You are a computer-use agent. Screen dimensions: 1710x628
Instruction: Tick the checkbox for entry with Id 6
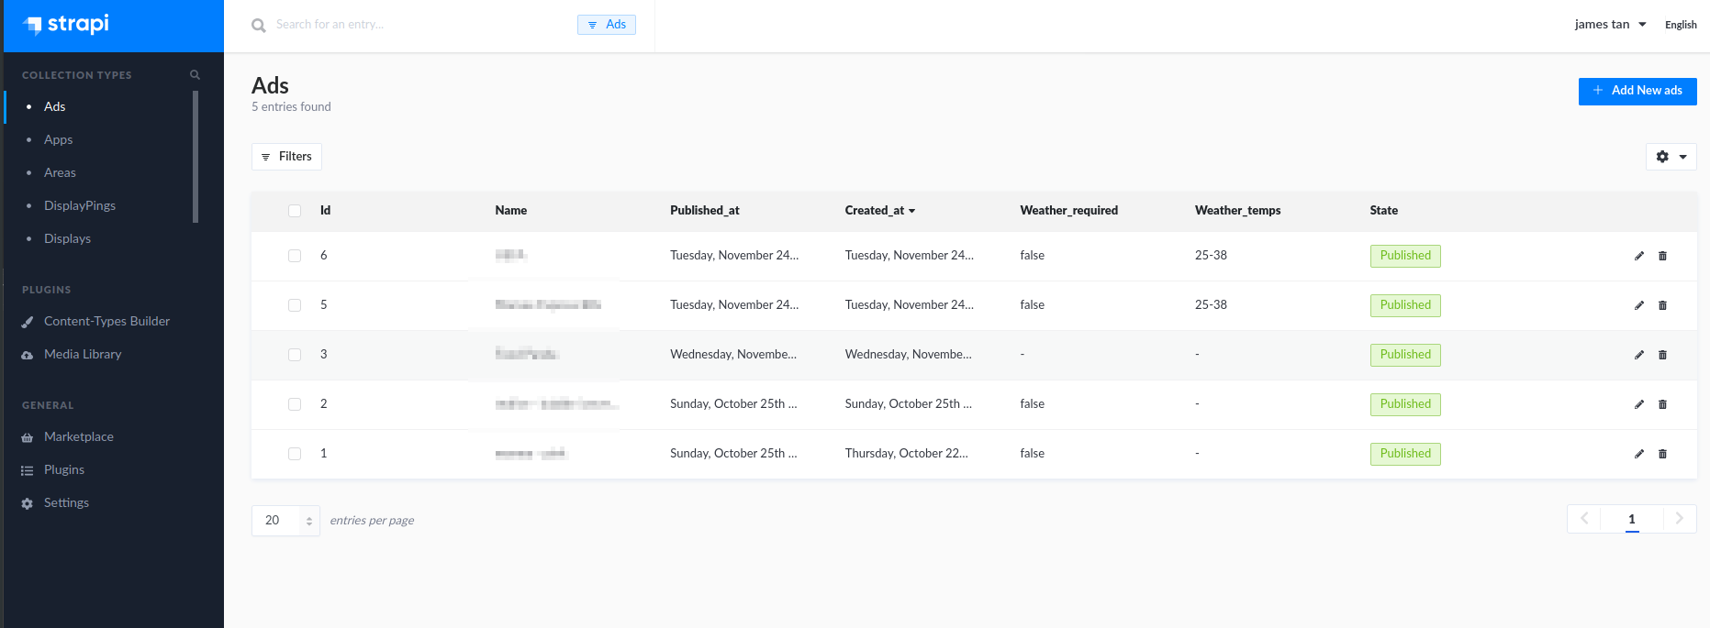point(295,256)
